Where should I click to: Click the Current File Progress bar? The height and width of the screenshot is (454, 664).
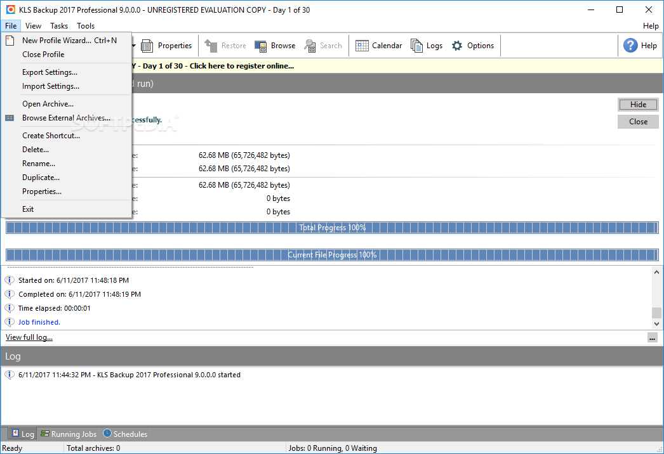click(x=332, y=255)
